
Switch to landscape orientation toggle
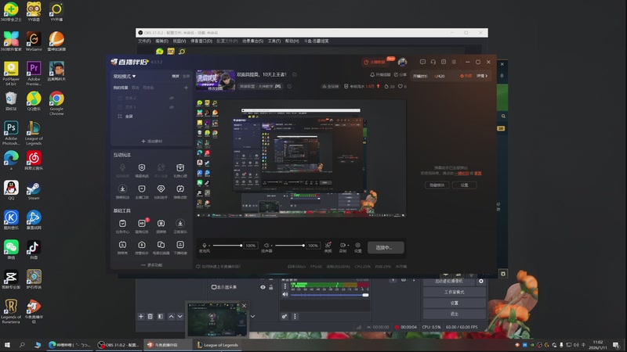(x=175, y=76)
